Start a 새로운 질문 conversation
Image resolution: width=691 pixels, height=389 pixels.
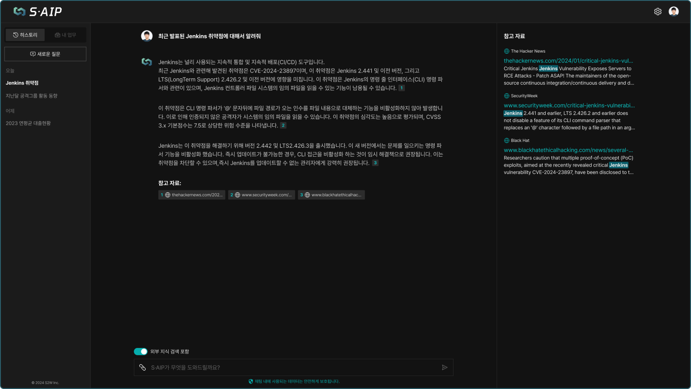(x=45, y=54)
